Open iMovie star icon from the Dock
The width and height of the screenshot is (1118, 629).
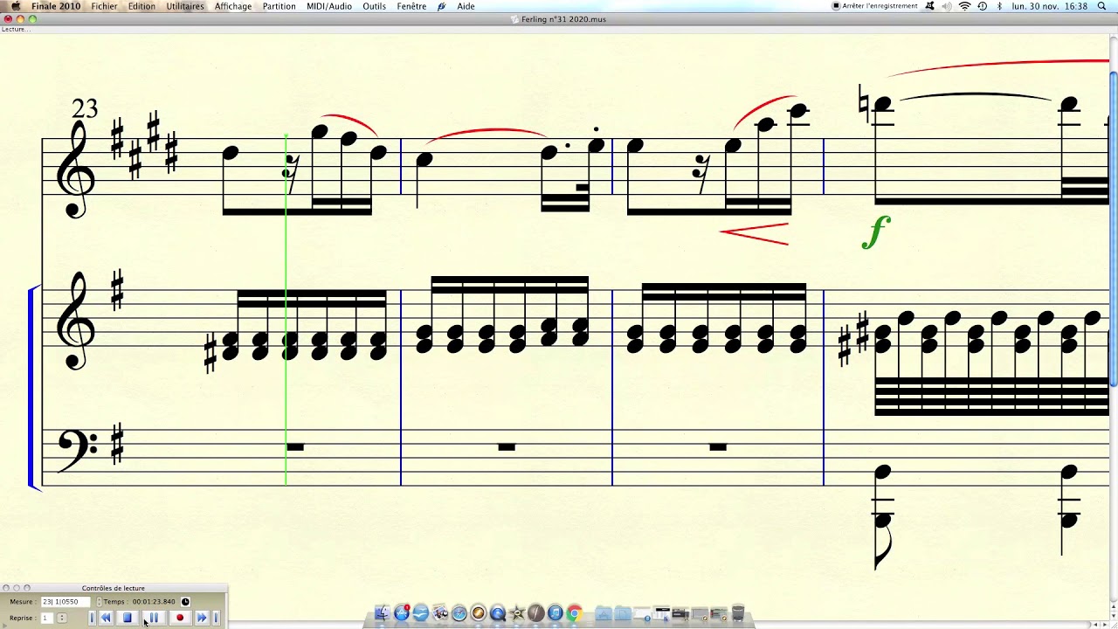pyautogui.click(x=517, y=612)
